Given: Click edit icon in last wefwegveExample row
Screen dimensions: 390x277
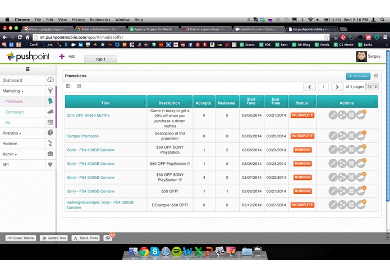Looking at the screenshot, I should [x=333, y=205].
